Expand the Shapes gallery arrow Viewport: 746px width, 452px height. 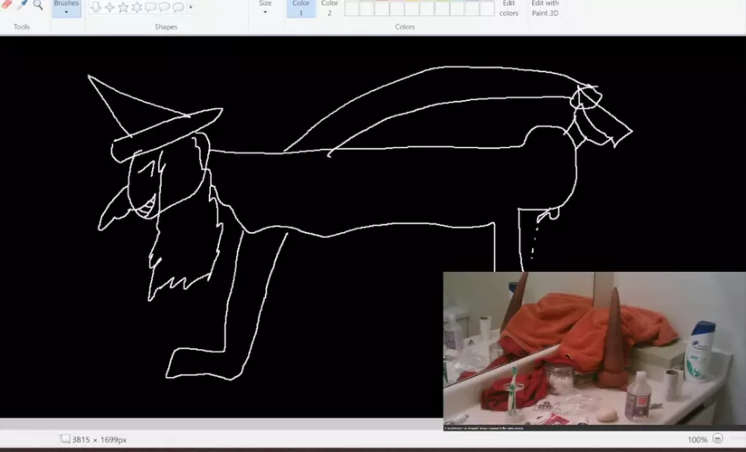click(x=191, y=7)
